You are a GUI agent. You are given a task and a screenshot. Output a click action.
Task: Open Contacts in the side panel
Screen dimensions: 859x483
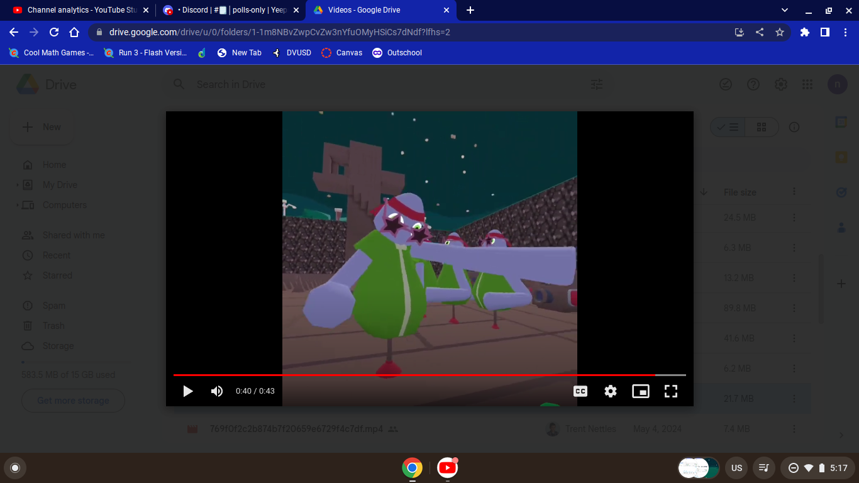point(841,228)
